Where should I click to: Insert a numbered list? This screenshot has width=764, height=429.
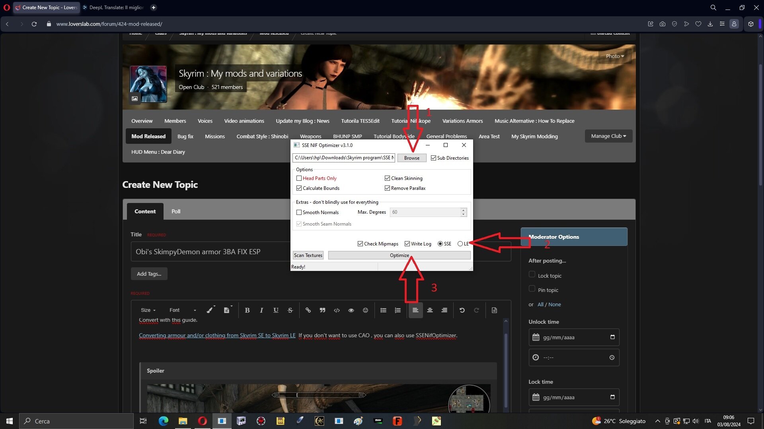398,310
